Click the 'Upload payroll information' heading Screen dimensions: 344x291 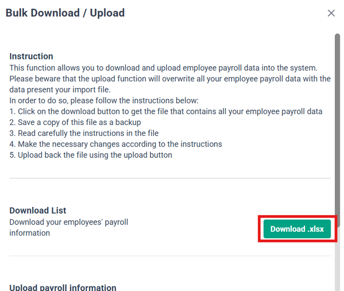point(63,288)
